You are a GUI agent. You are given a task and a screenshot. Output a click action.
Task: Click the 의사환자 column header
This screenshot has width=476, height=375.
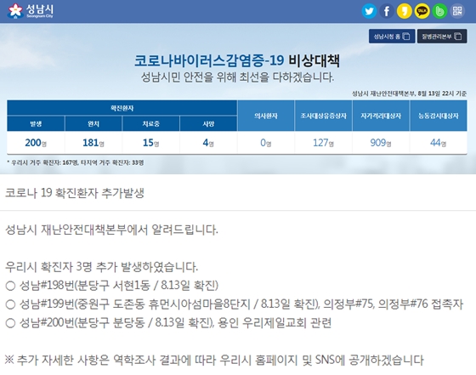[x=266, y=116]
